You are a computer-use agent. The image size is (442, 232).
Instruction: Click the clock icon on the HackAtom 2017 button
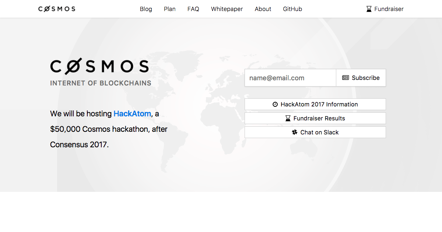click(275, 104)
